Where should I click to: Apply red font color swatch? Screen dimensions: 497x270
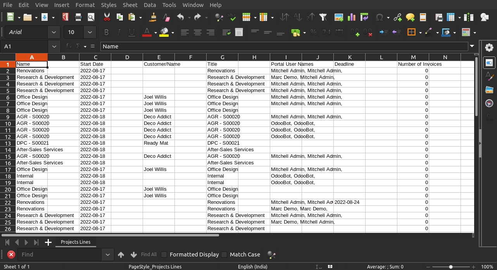click(147, 32)
